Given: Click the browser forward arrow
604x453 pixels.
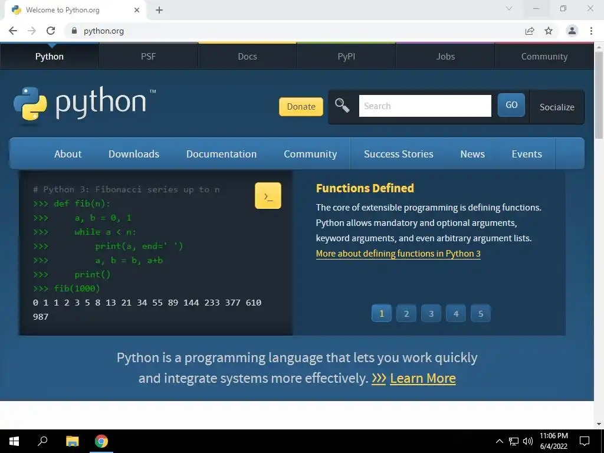Looking at the screenshot, I should pyautogui.click(x=32, y=31).
